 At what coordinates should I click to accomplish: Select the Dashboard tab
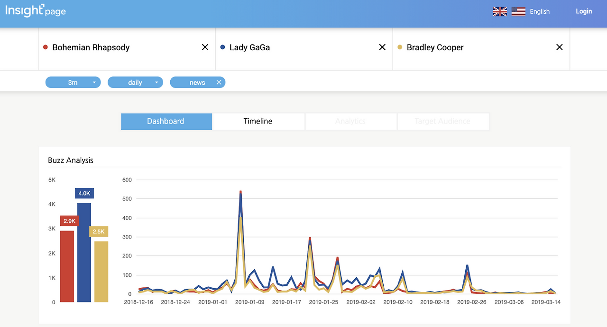click(x=166, y=121)
